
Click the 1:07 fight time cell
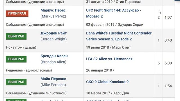click(168, 17)
